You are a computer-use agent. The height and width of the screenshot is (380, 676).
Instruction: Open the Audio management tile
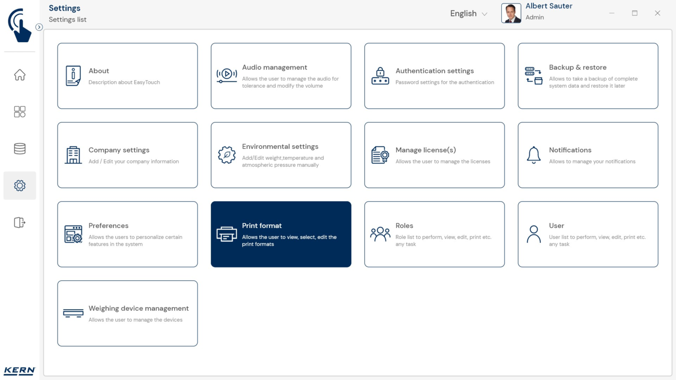point(281,76)
